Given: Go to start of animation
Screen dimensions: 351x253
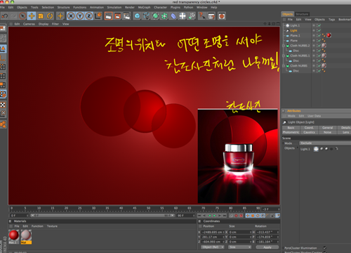Looking at the screenshot, I should (x=199, y=216).
